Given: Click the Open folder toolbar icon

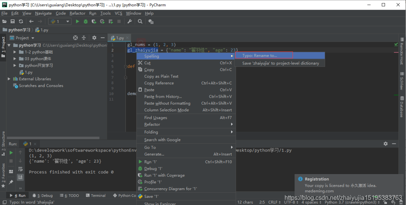Looking at the screenshot, I should coord(5,21).
